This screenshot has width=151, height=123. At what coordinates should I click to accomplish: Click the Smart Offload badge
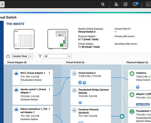coord(143,104)
